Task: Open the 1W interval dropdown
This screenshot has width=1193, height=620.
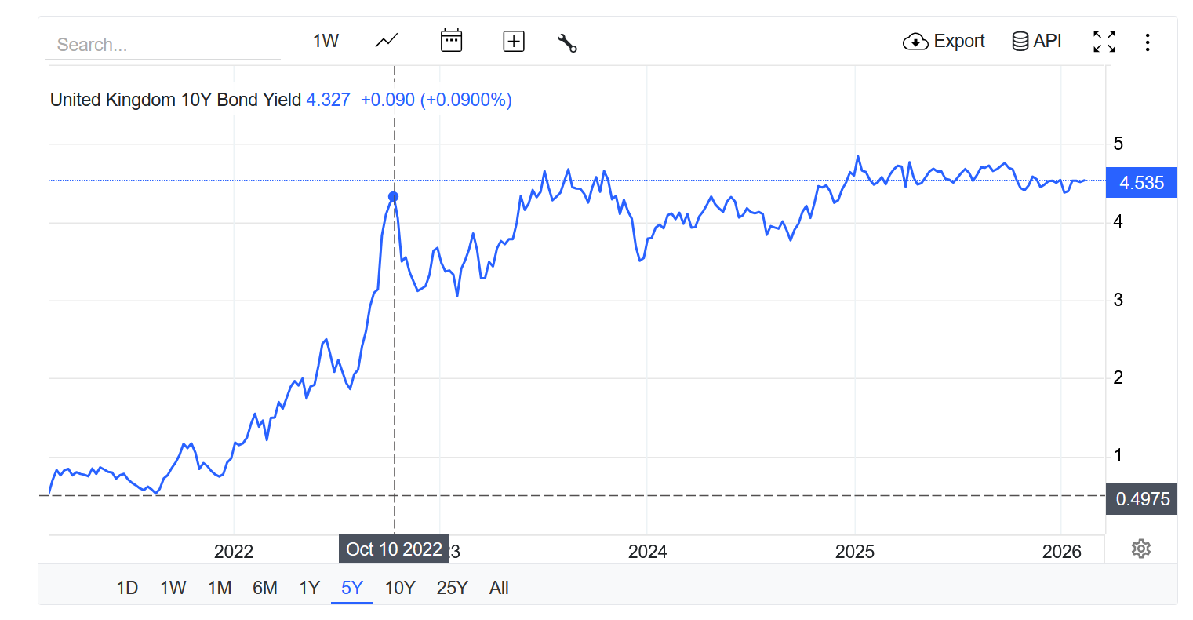Action: (326, 41)
